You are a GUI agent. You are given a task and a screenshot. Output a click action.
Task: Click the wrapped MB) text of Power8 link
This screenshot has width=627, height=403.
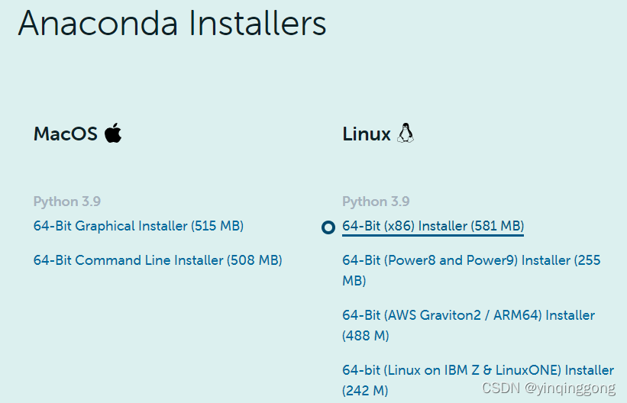tap(354, 281)
